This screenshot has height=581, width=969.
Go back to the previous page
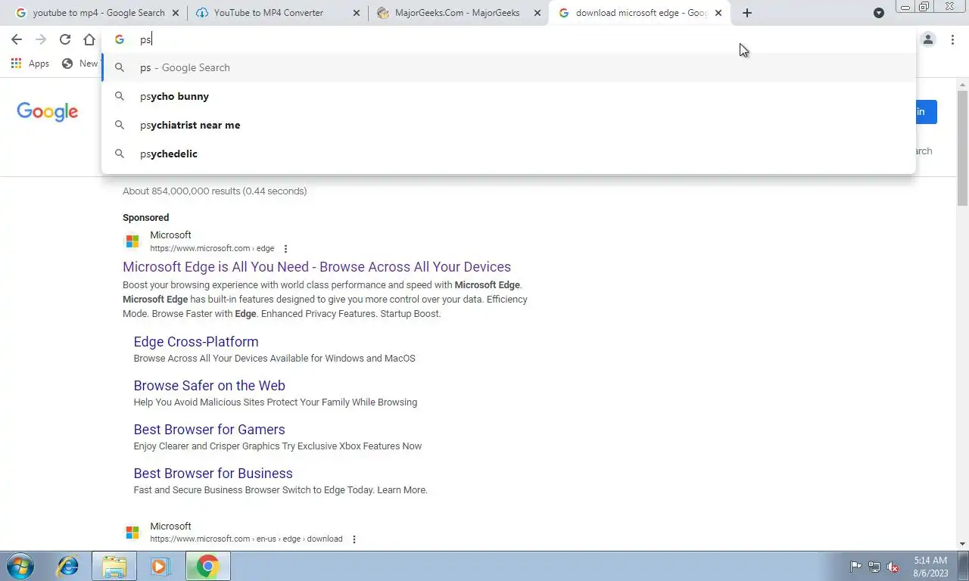click(x=17, y=39)
